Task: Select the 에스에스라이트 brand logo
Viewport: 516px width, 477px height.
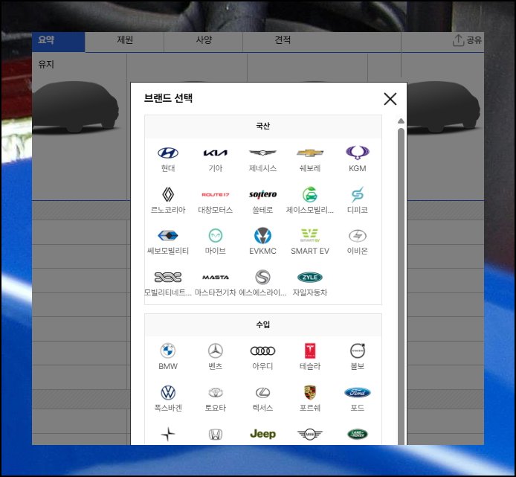Action: point(262,277)
